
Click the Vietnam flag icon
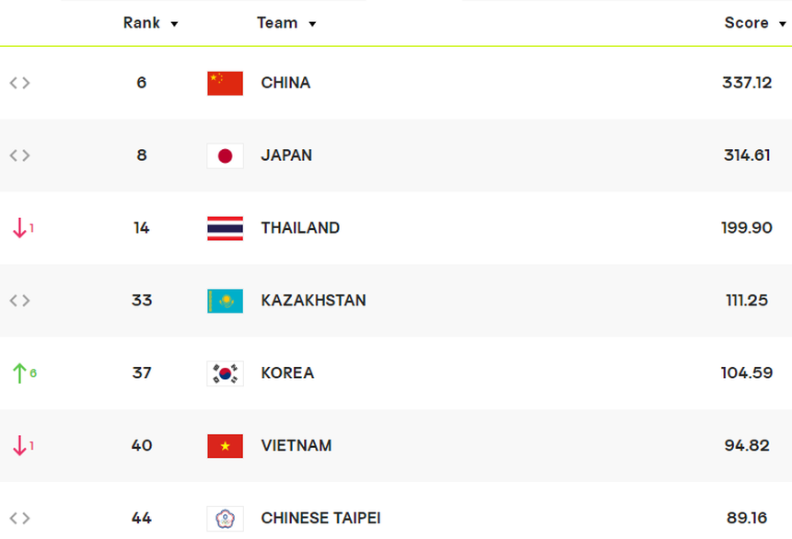click(225, 446)
